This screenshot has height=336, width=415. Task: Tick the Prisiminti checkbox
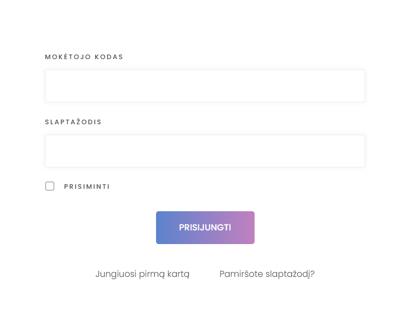point(50,186)
